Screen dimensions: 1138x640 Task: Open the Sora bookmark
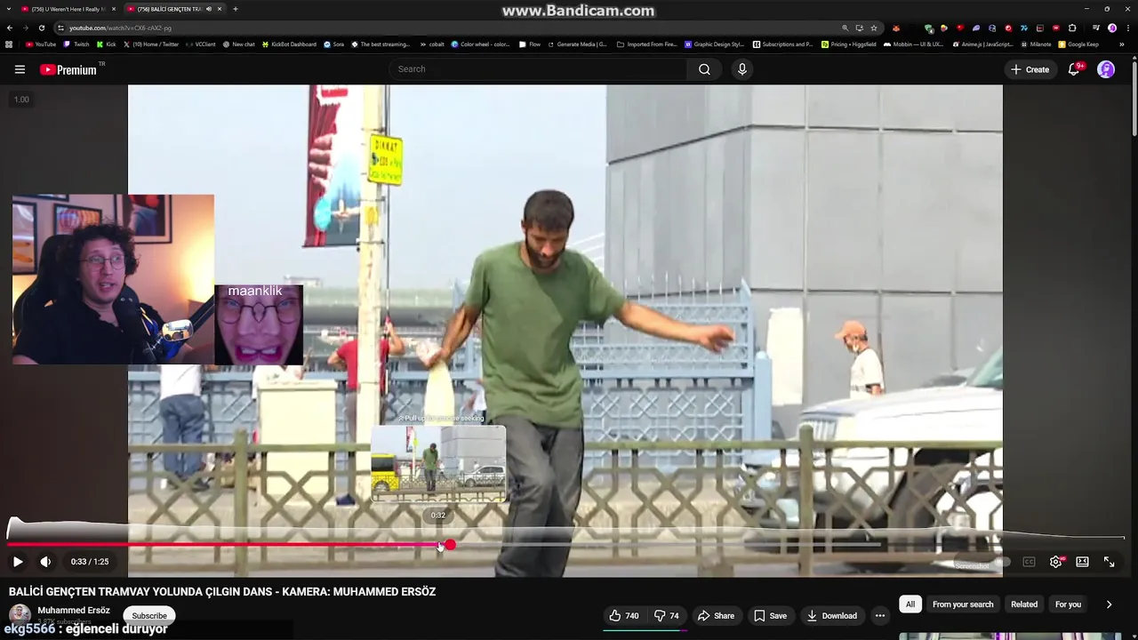(x=333, y=44)
